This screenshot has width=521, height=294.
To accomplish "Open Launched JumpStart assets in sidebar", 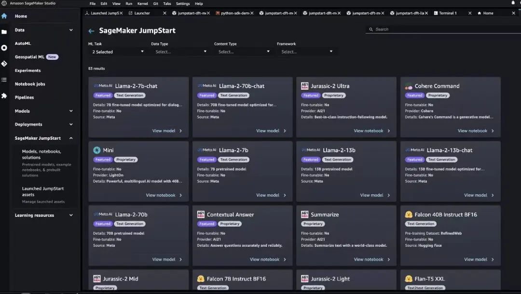I will 42,191.
